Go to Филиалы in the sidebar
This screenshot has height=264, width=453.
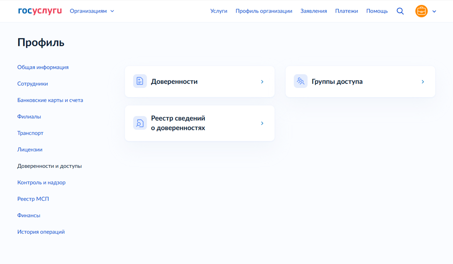(29, 117)
